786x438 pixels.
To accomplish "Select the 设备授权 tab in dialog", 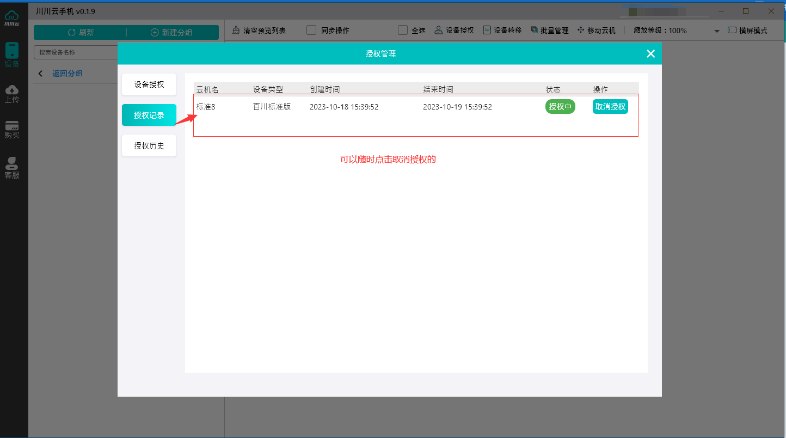I will (x=149, y=84).
